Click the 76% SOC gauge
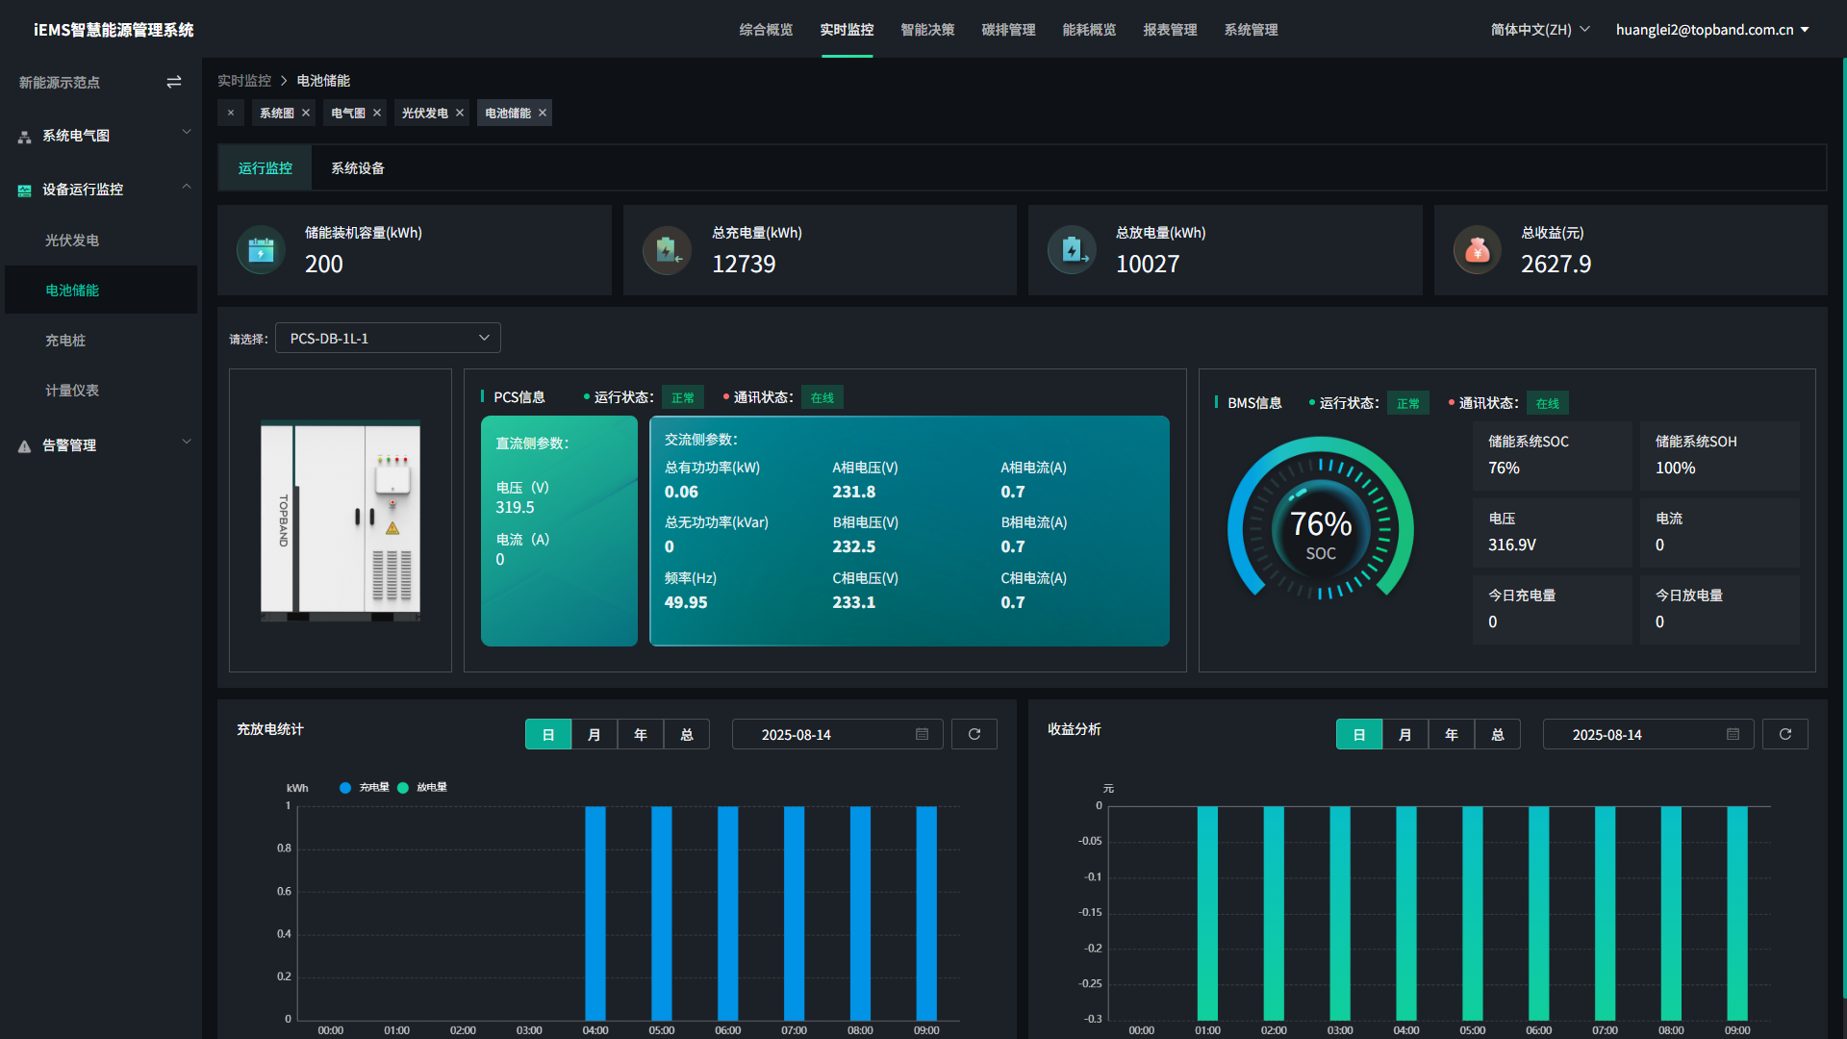 pos(1320,524)
